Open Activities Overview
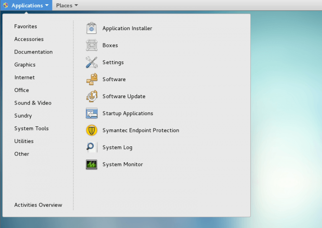 (x=38, y=205)
